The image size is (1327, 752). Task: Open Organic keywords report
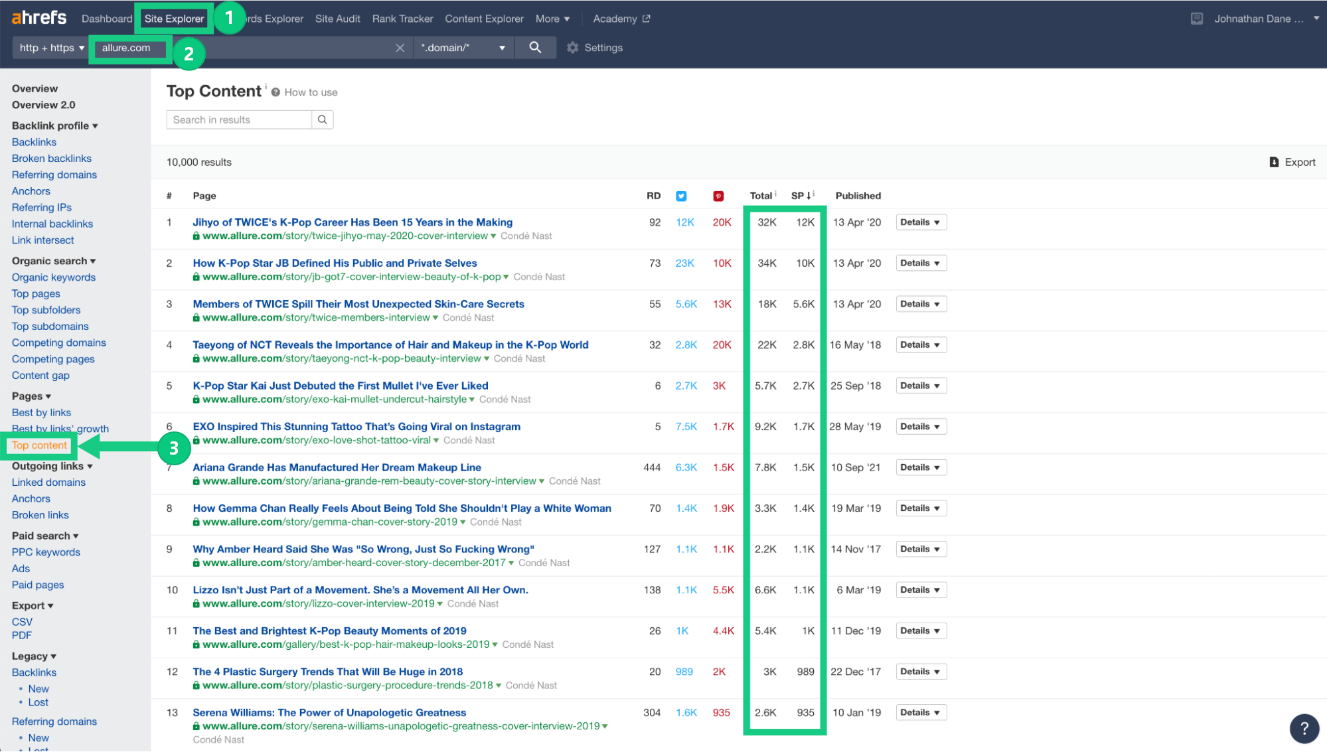pos(54,277)
